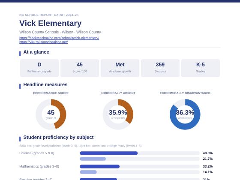Click the solid bar / light bar legend note
Viewport: 240px width, 180px height.
(81, 146)
